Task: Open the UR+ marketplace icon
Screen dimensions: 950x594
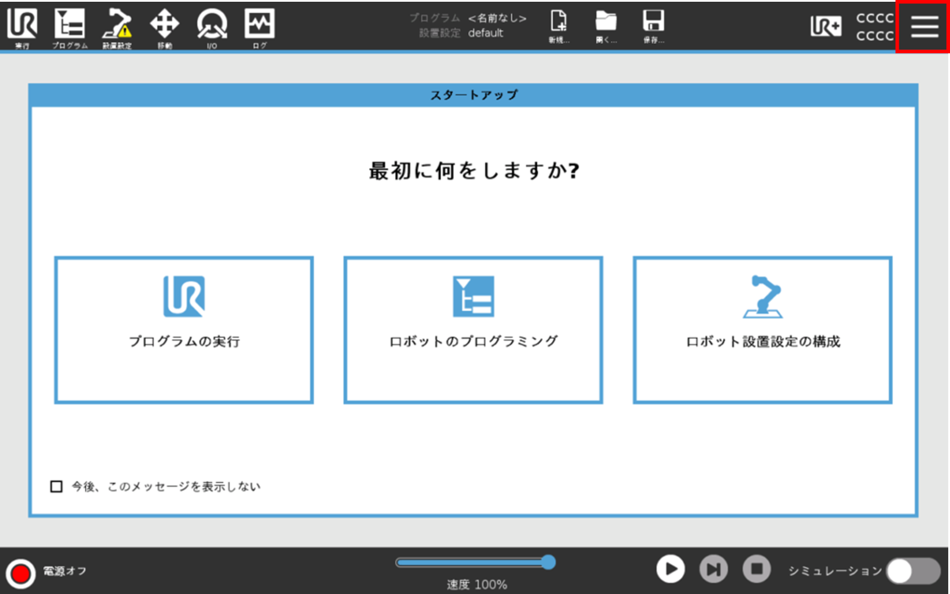Action: tap(826, 27)
